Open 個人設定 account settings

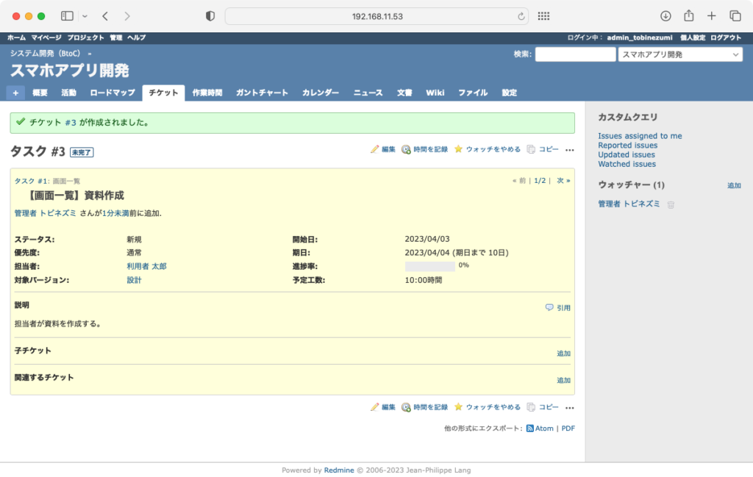click(x=693, y=37)
